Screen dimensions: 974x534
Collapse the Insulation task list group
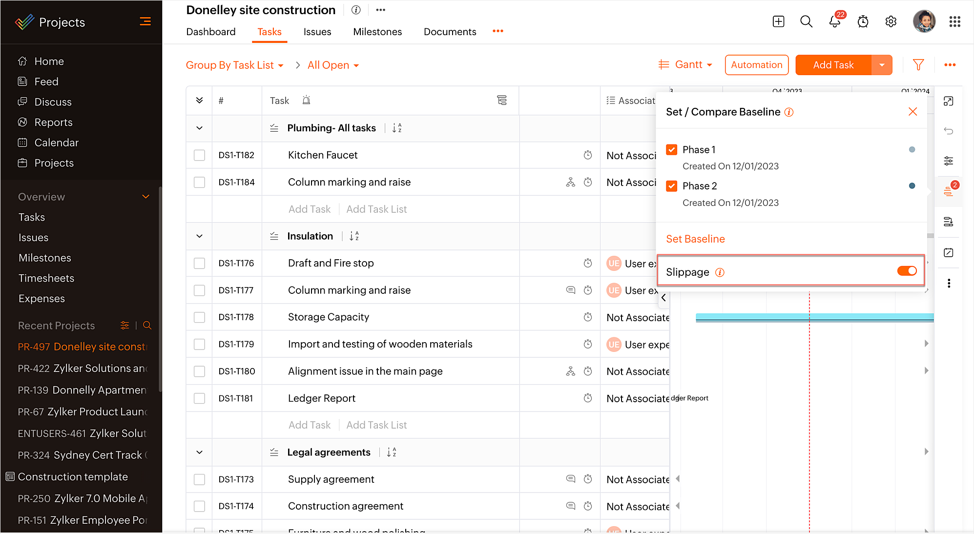199,236
